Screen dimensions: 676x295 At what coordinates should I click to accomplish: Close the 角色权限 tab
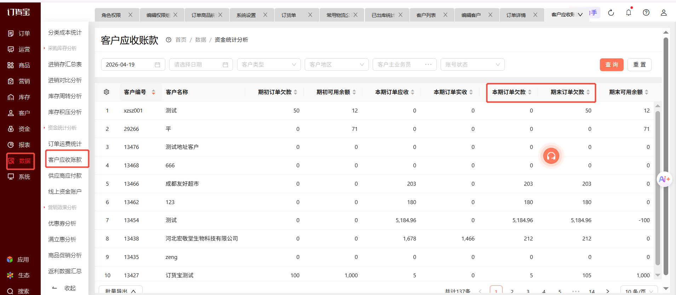coord(131,15)
